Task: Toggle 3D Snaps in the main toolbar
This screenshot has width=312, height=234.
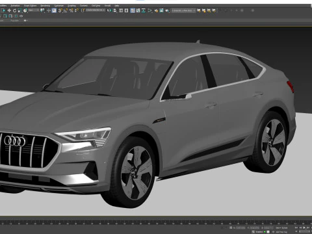Action: 60,10
